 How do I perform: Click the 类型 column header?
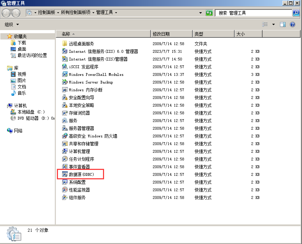click(x=199, y=34)
